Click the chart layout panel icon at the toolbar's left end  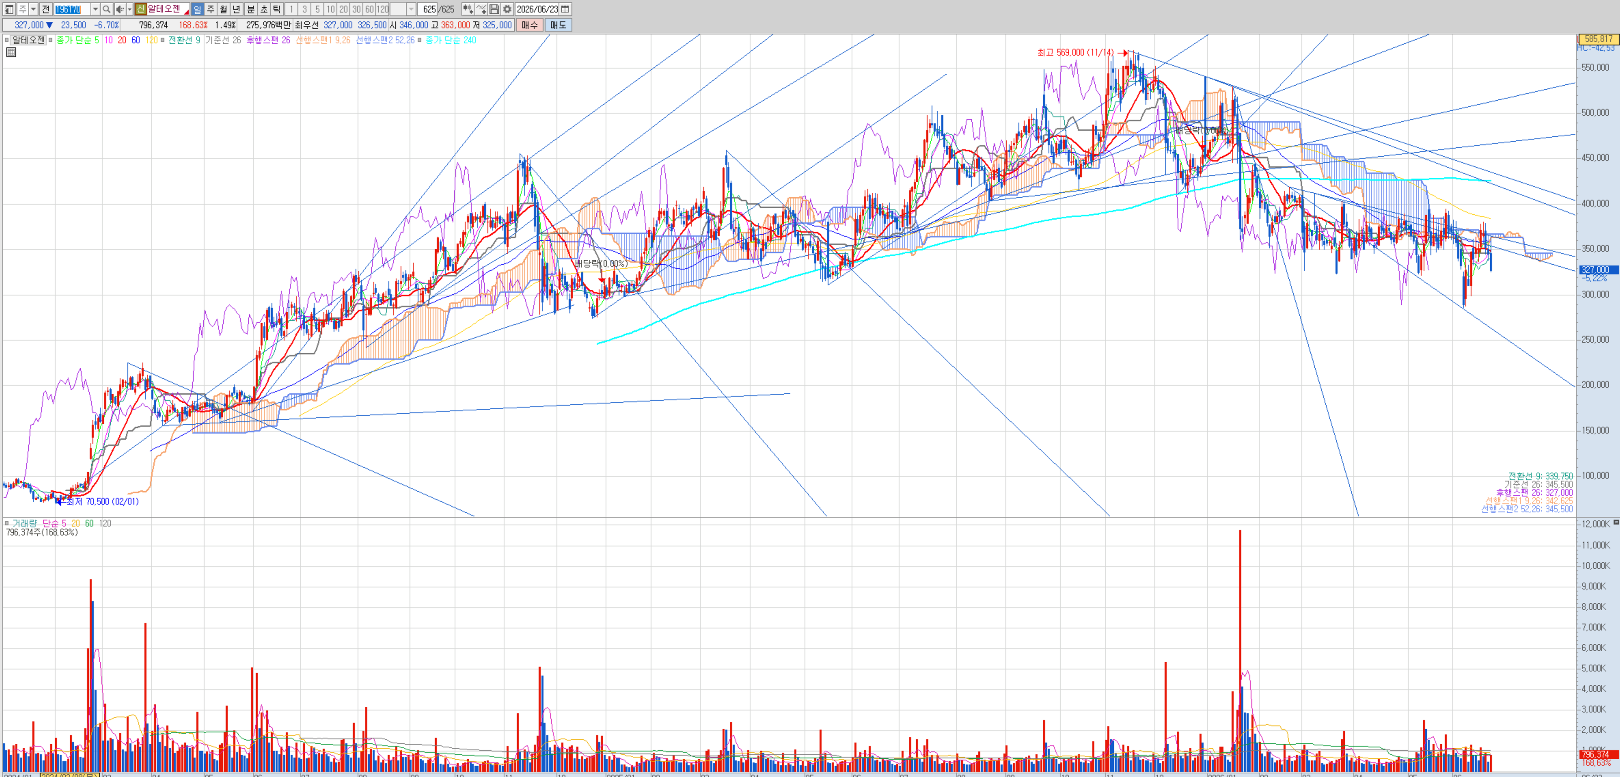(9, 9)
